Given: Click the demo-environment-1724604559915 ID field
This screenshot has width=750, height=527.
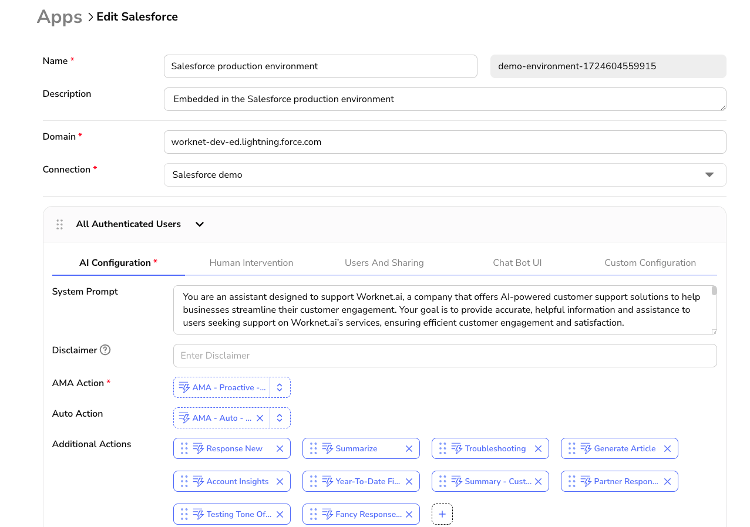Looking at the screenshot, I should tap(608, 66).
